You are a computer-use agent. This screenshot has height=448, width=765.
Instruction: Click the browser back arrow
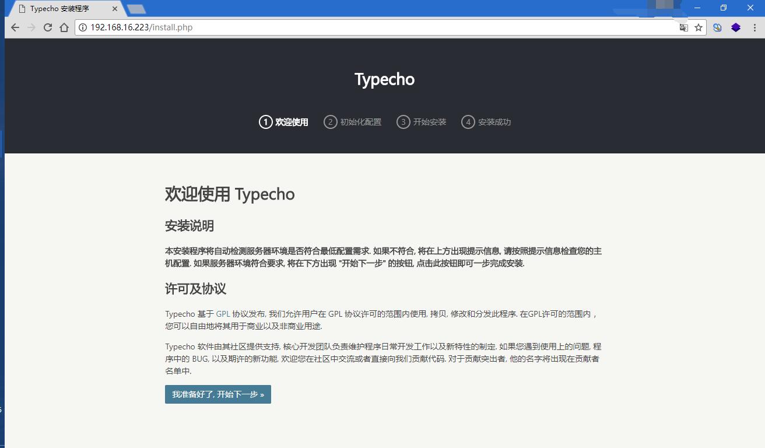tap(15, 27)
